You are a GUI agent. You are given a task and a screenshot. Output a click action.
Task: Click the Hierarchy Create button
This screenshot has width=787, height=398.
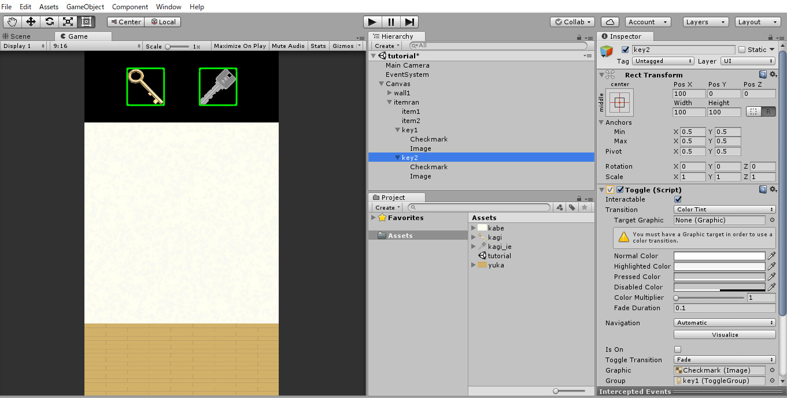[386, 46]
